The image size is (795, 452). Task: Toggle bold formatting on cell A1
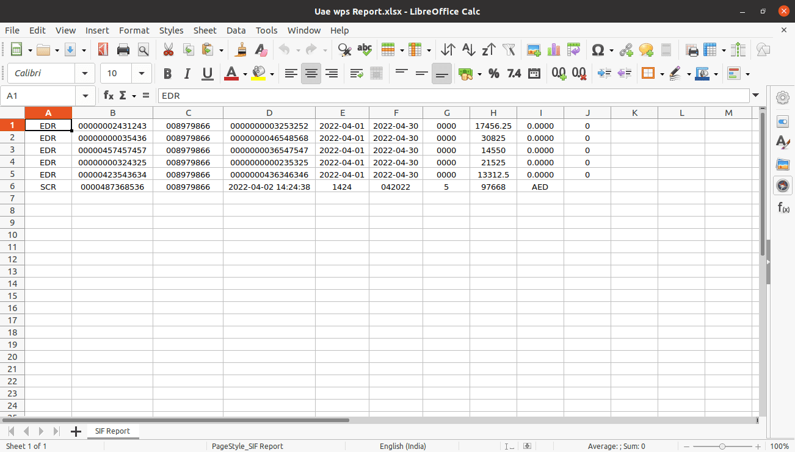point(167,73)
